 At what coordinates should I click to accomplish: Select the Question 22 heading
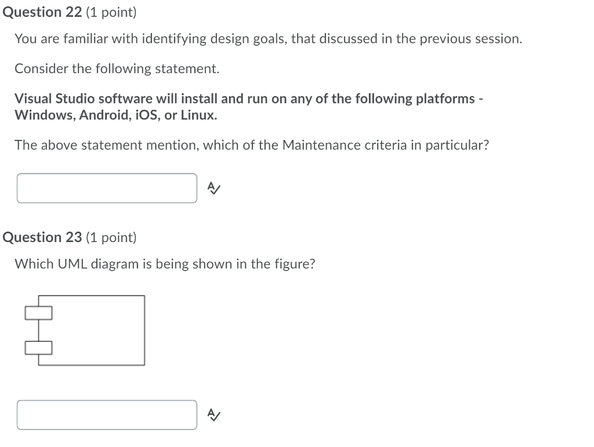(x=41, y=12)
